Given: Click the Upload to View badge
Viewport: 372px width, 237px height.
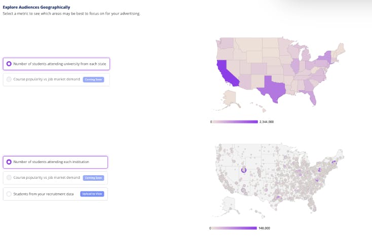Looking at the screenshot, I should [92, 194].
